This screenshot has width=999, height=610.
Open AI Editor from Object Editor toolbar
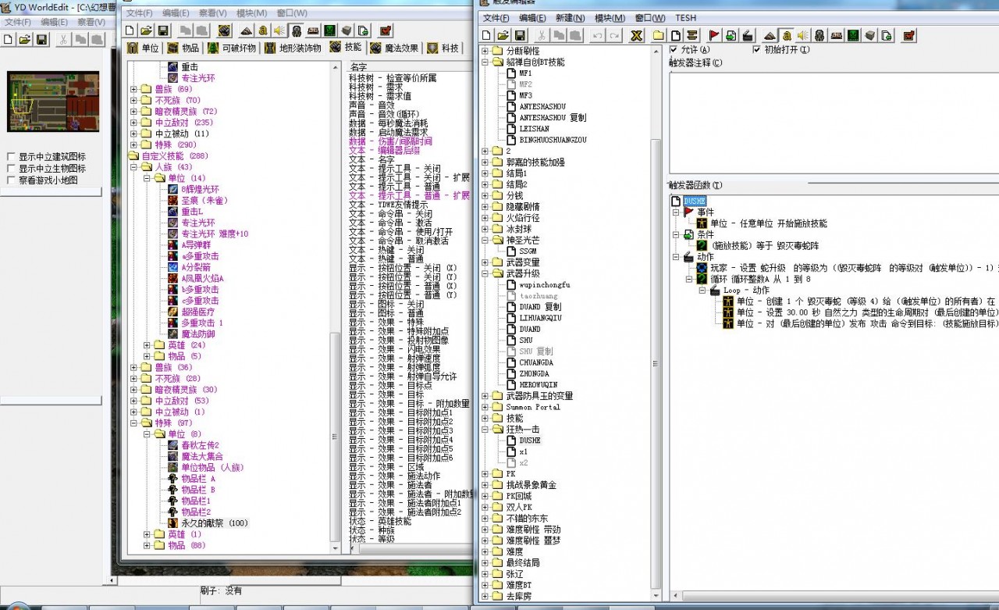point(329,30)
